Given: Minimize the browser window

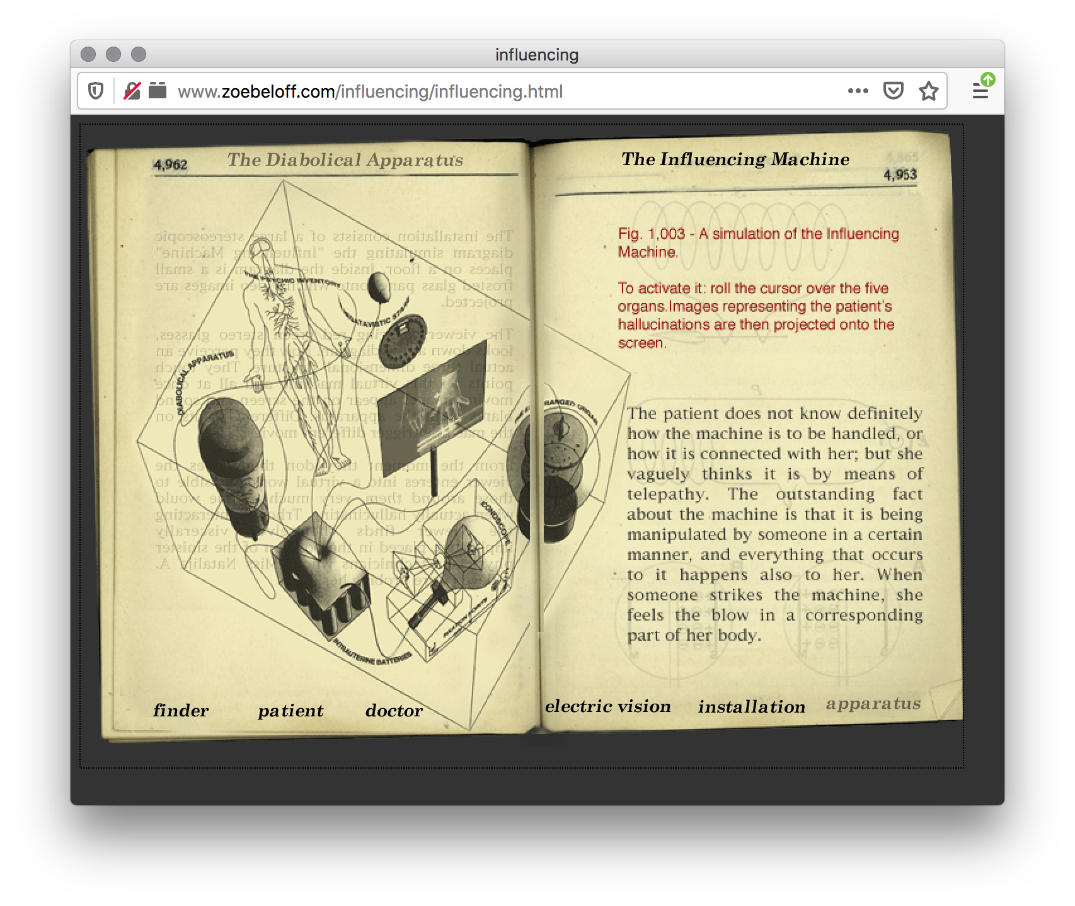Looking at the screenshot, I should pyautogui.click(x=113, y=54).
